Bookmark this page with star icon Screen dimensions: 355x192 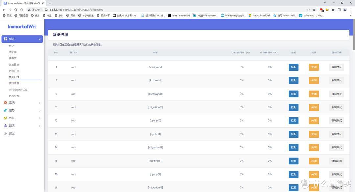(x=314, y=10)
